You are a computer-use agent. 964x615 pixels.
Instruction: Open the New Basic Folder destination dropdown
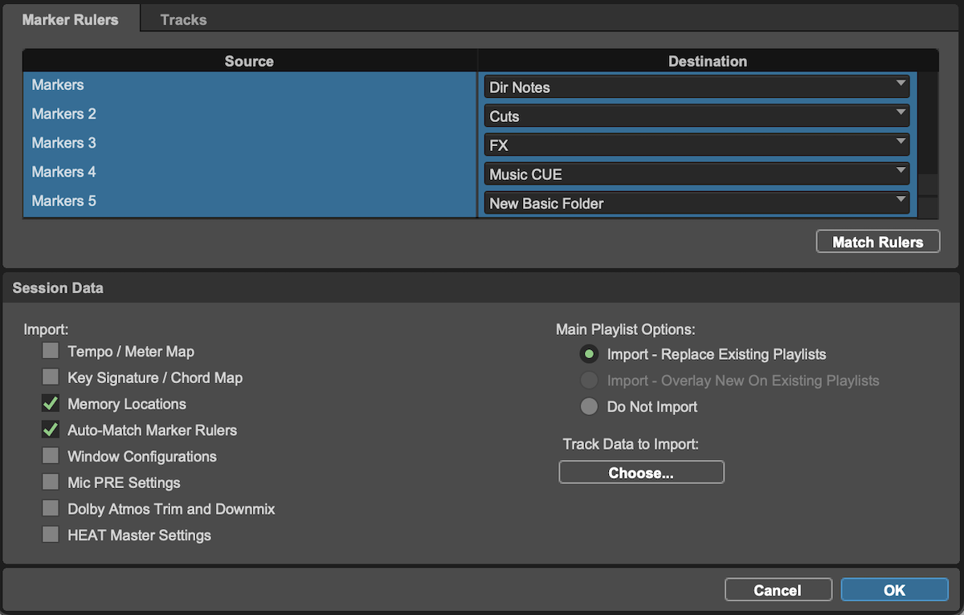695,203
